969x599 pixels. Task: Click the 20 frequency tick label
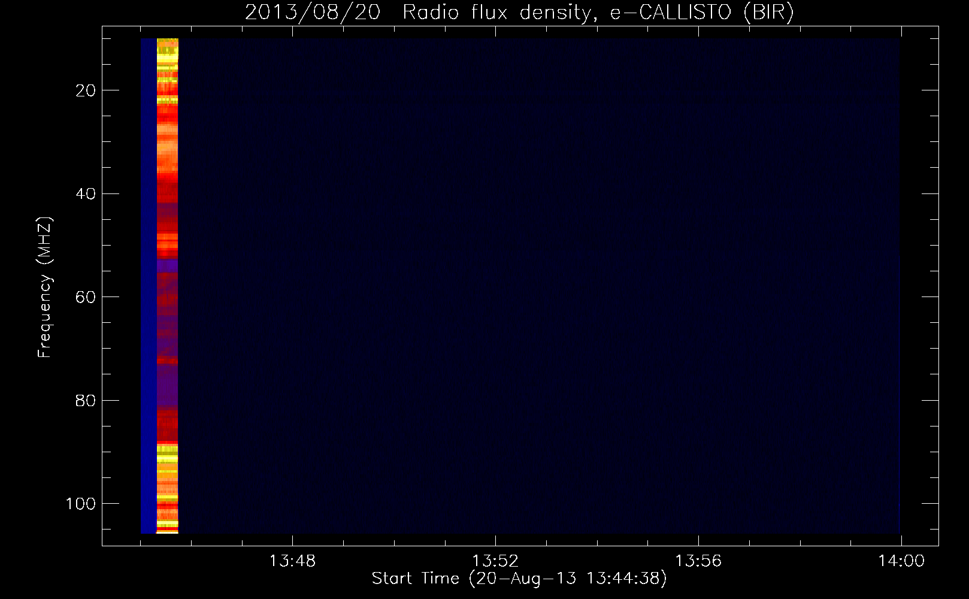click(86, 90)
